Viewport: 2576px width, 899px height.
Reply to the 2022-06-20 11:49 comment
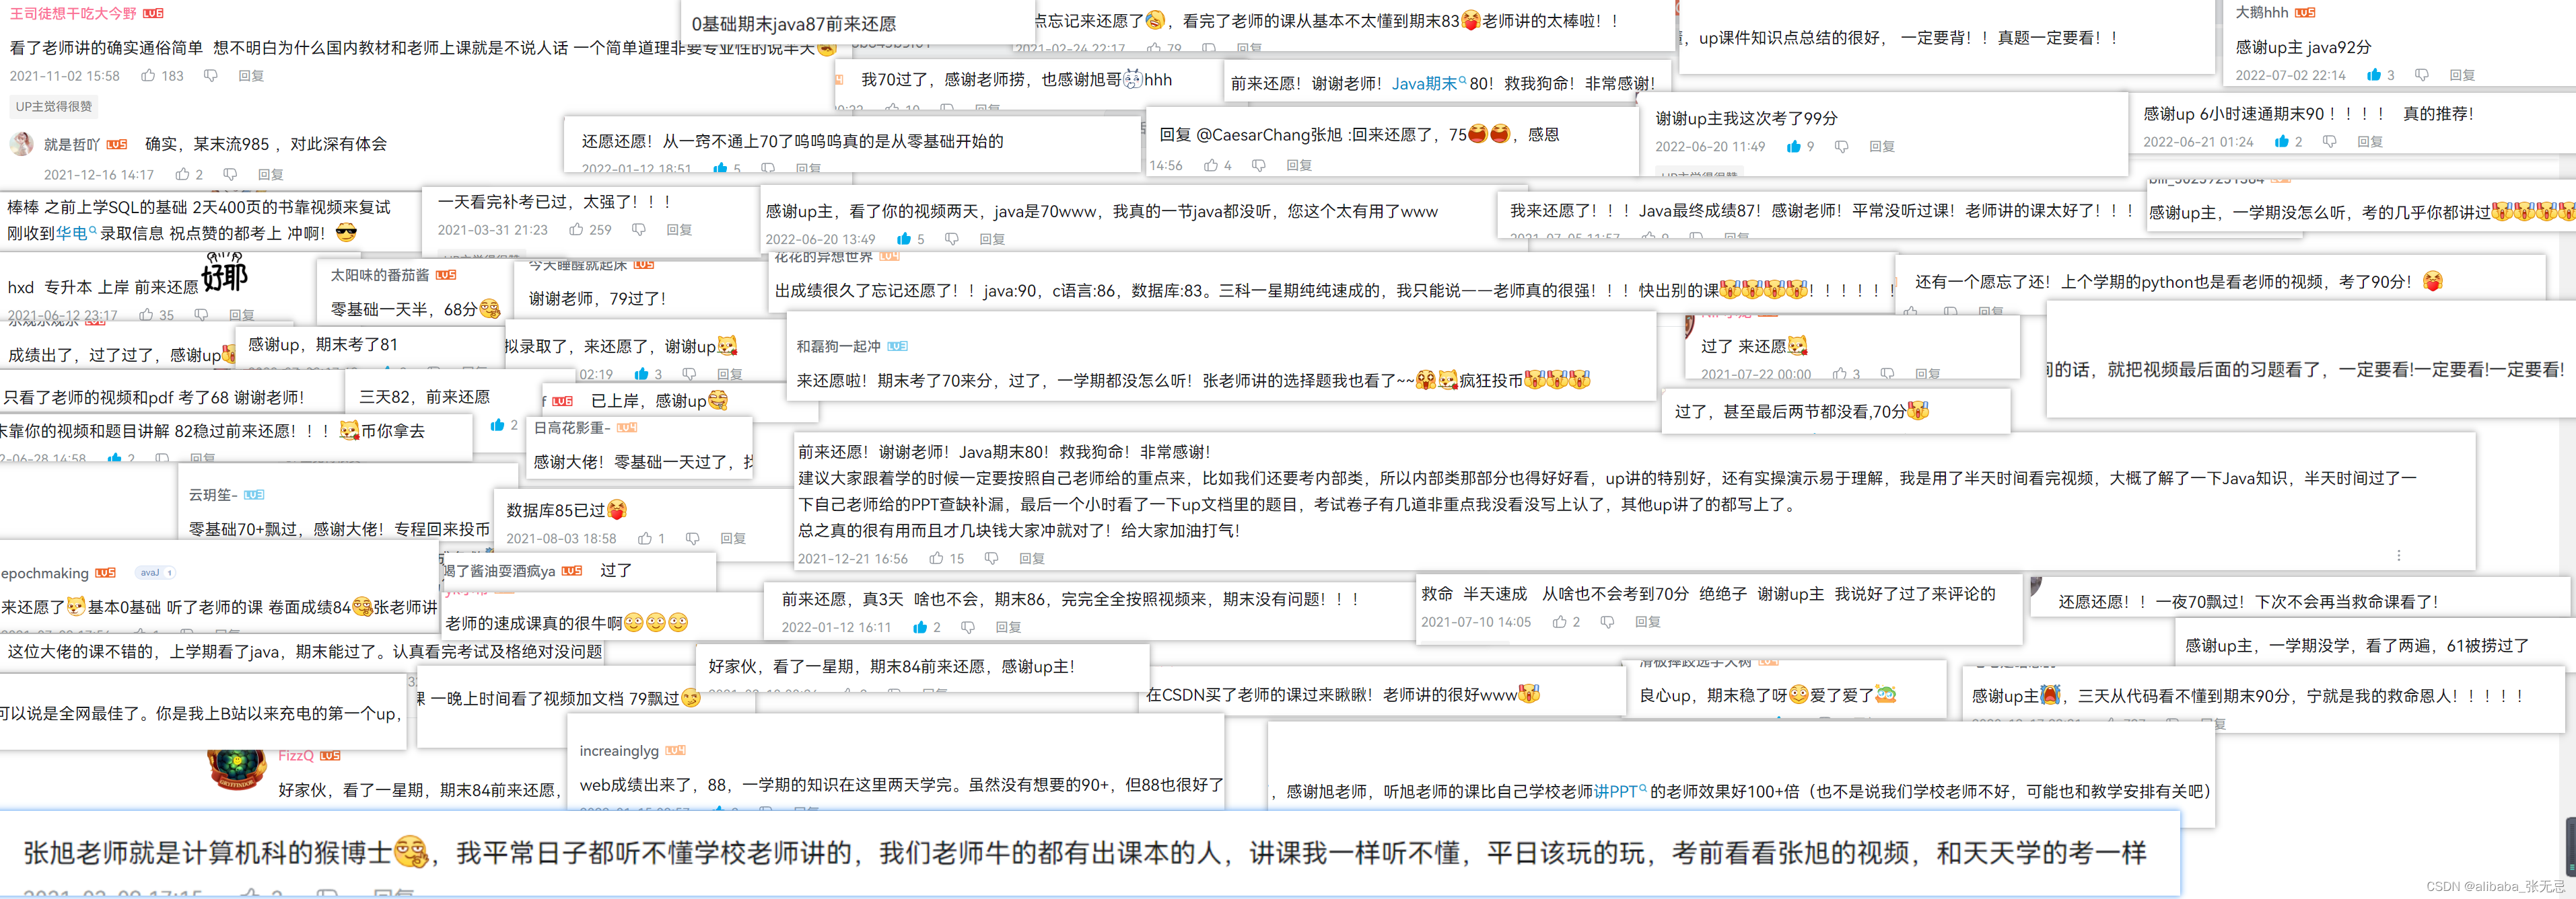click(1882, 147)
